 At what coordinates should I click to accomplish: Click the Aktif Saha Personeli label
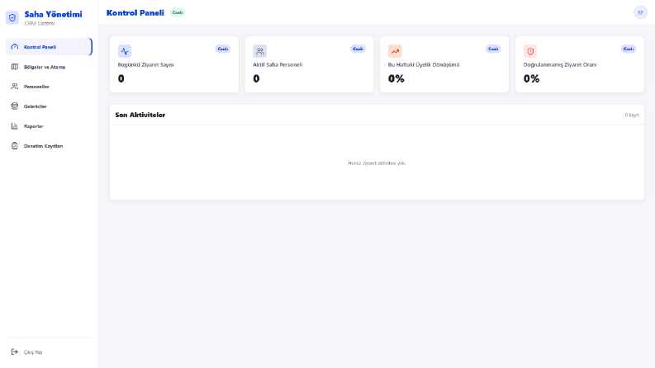point(278,64)
